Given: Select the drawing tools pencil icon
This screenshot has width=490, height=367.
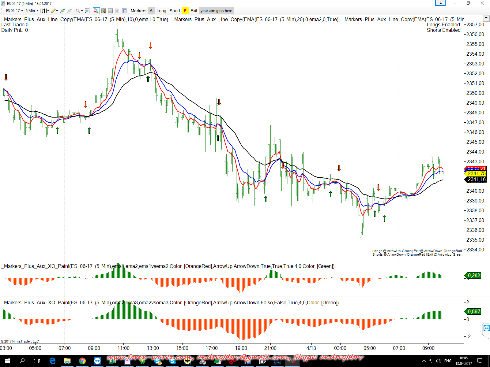Looking at the screenshot, I should (54, 11).
